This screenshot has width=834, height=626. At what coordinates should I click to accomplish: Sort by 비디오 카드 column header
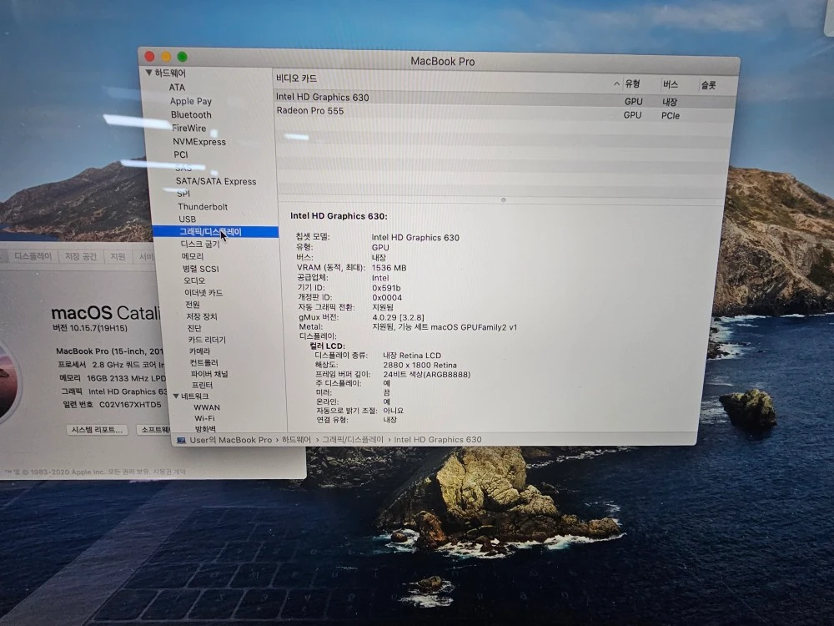click(x=296, y=78)
